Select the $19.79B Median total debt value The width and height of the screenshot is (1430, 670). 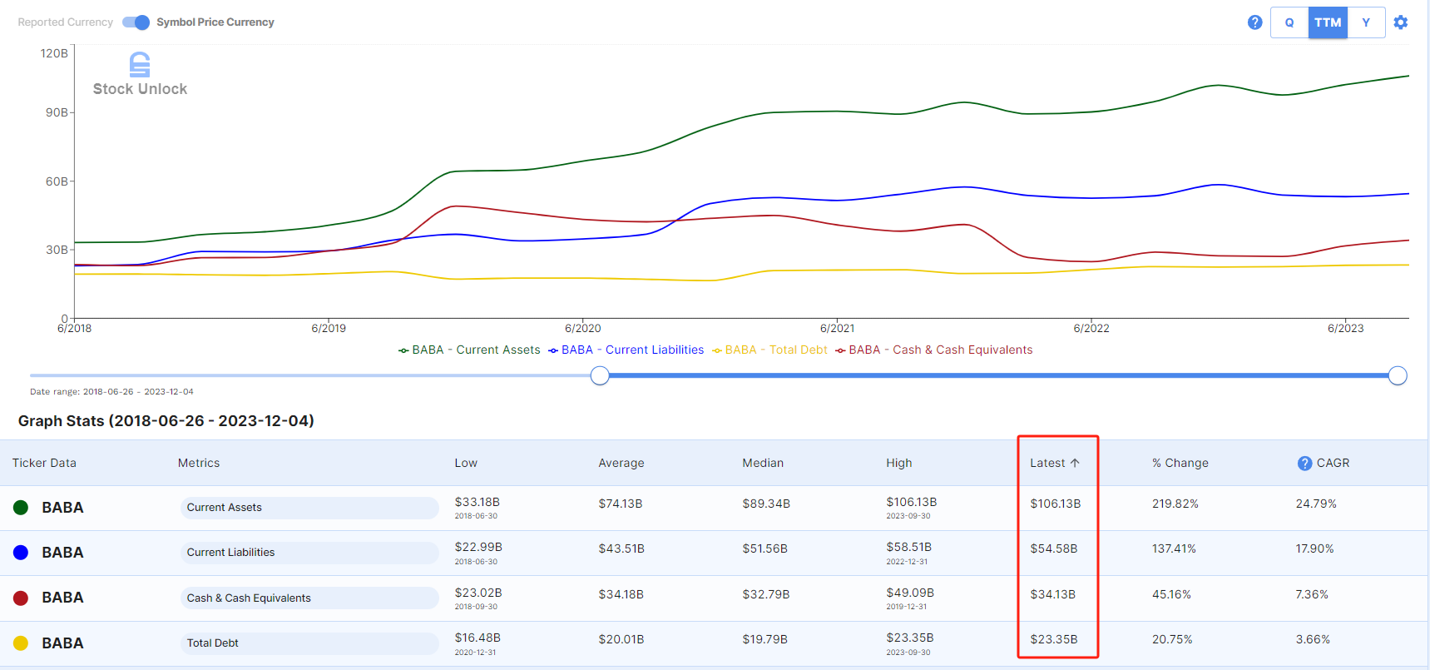[765, 639]
